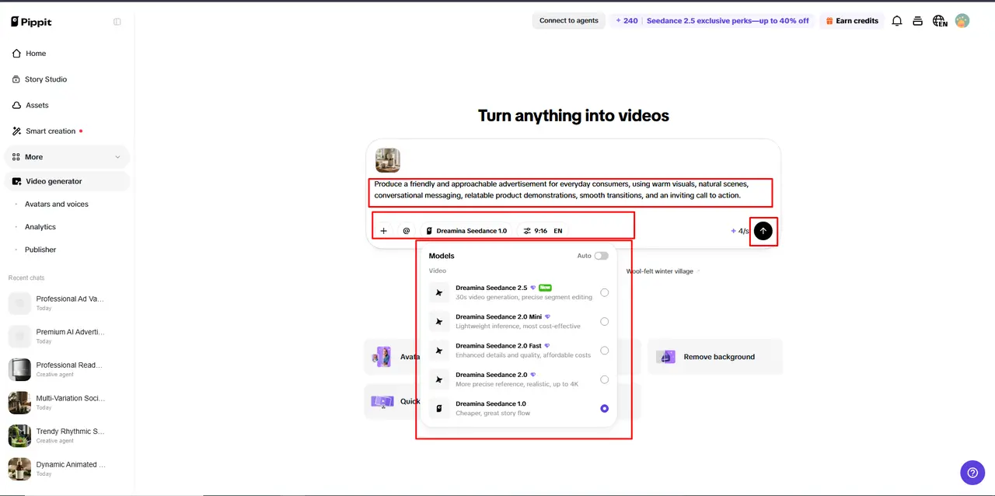Image resolution: width=995 pixels, height=496 pixels.
Task: Select Video generator in sidebar
Action: pyautogui.click(x=67, y=181)
